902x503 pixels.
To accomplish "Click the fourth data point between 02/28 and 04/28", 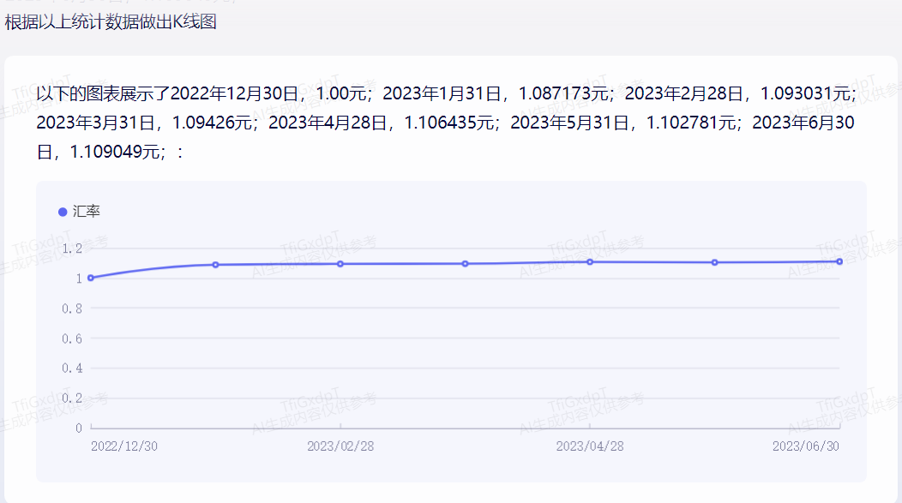I will click(466, 264).
